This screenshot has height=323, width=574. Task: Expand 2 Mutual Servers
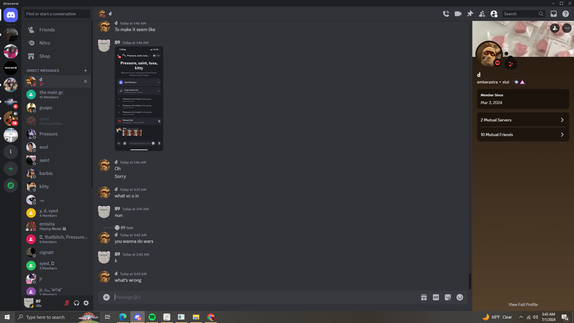click(x=523, y=120)
